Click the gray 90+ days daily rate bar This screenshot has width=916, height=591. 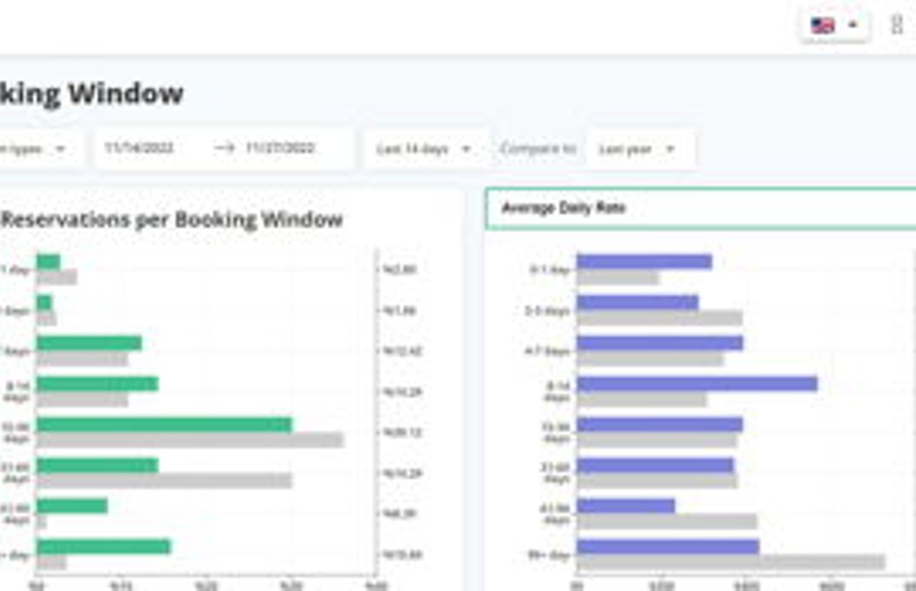click(x=731, y=562)
